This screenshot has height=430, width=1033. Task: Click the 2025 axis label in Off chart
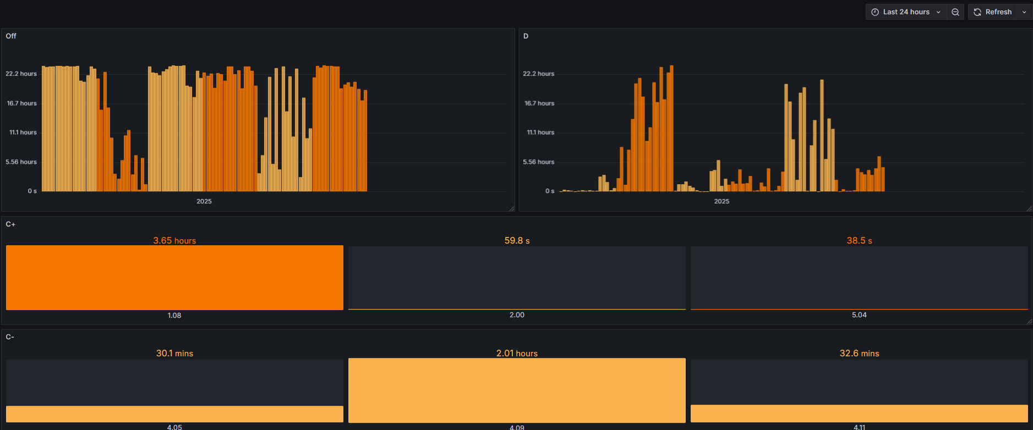point(204,201)
